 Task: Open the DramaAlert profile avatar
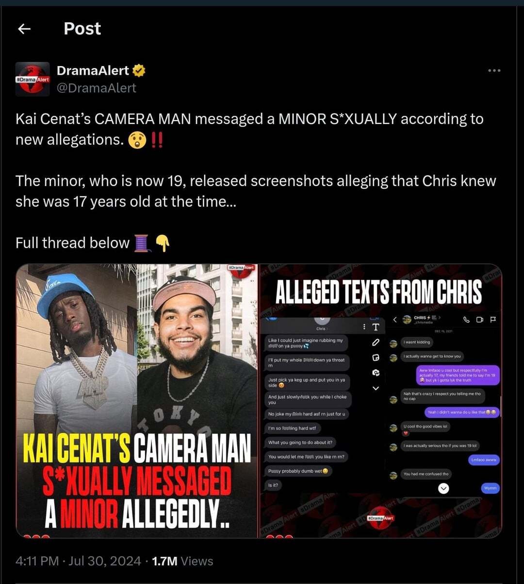[x=33, y=79]
